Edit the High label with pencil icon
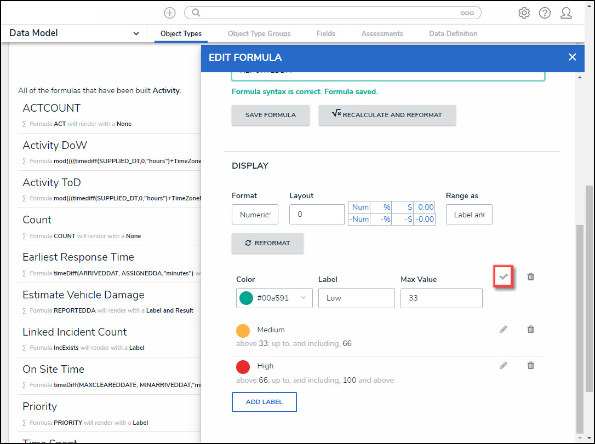The width and height of the screenshot is (595, 444). [x=504, y=366]
